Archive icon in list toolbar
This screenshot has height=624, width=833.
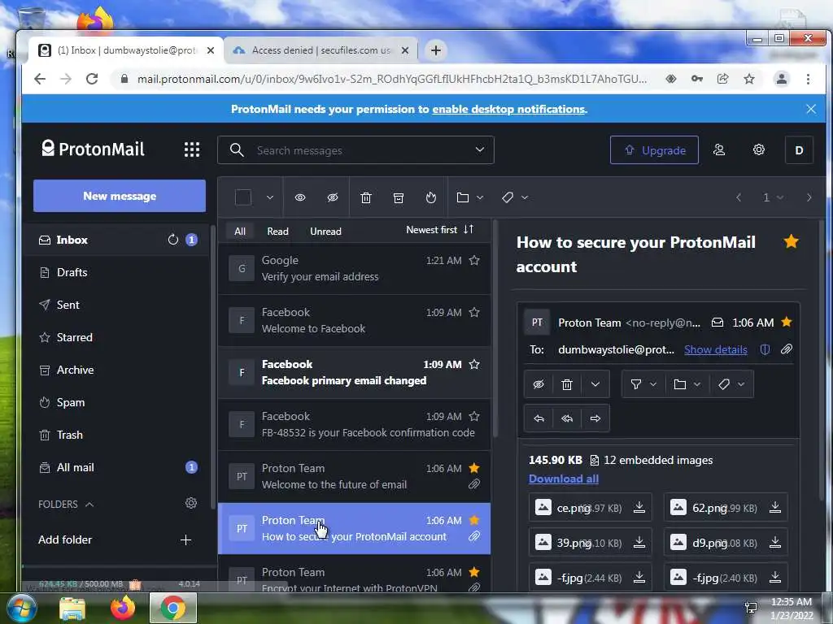[399, 197]
